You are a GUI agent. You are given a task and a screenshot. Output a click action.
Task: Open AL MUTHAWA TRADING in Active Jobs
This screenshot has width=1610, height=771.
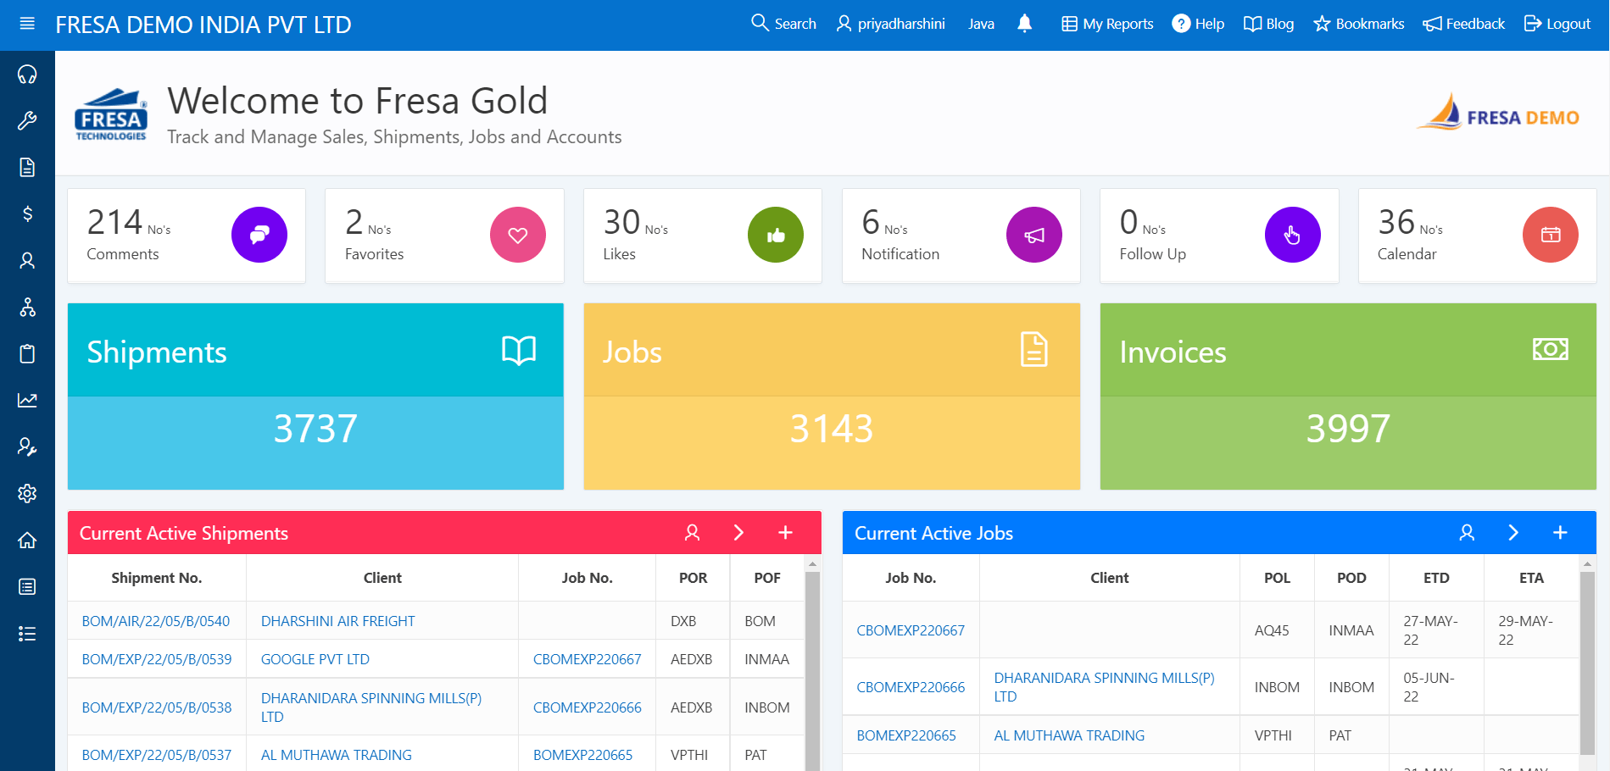tap(1069, 735)
